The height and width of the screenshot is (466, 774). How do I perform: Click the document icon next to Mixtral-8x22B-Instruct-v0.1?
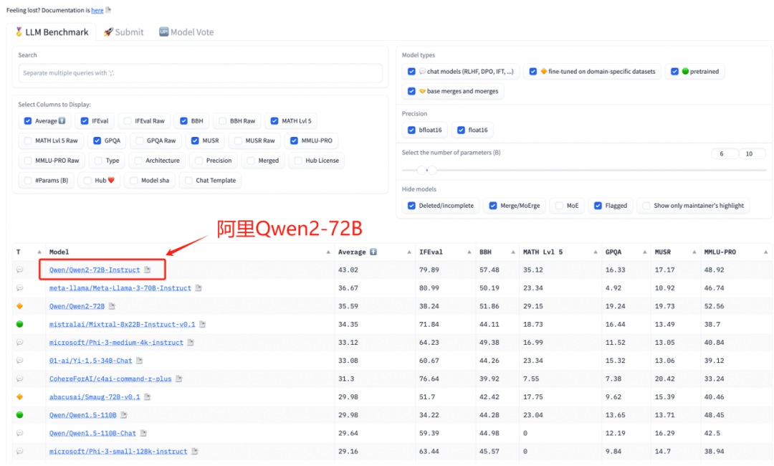[202, 324]
